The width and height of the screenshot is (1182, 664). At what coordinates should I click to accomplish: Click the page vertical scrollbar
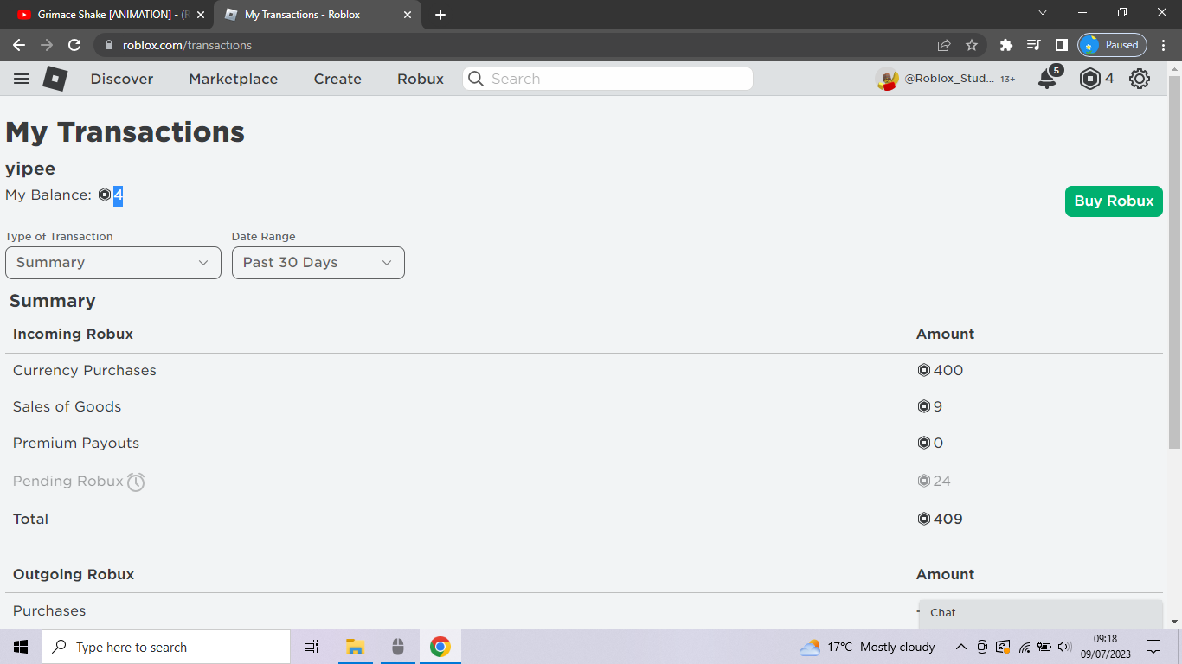pos(1174,262)
